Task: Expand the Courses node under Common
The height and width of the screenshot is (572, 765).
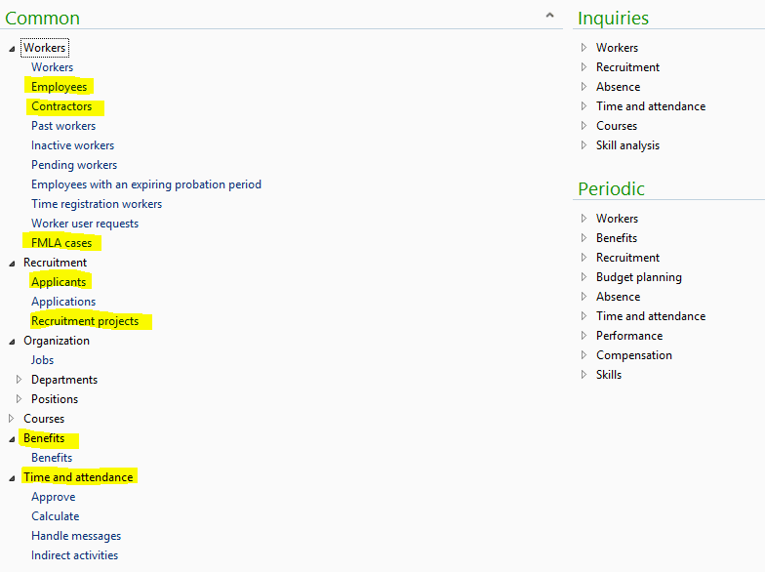Action: (x=12, y=419)
